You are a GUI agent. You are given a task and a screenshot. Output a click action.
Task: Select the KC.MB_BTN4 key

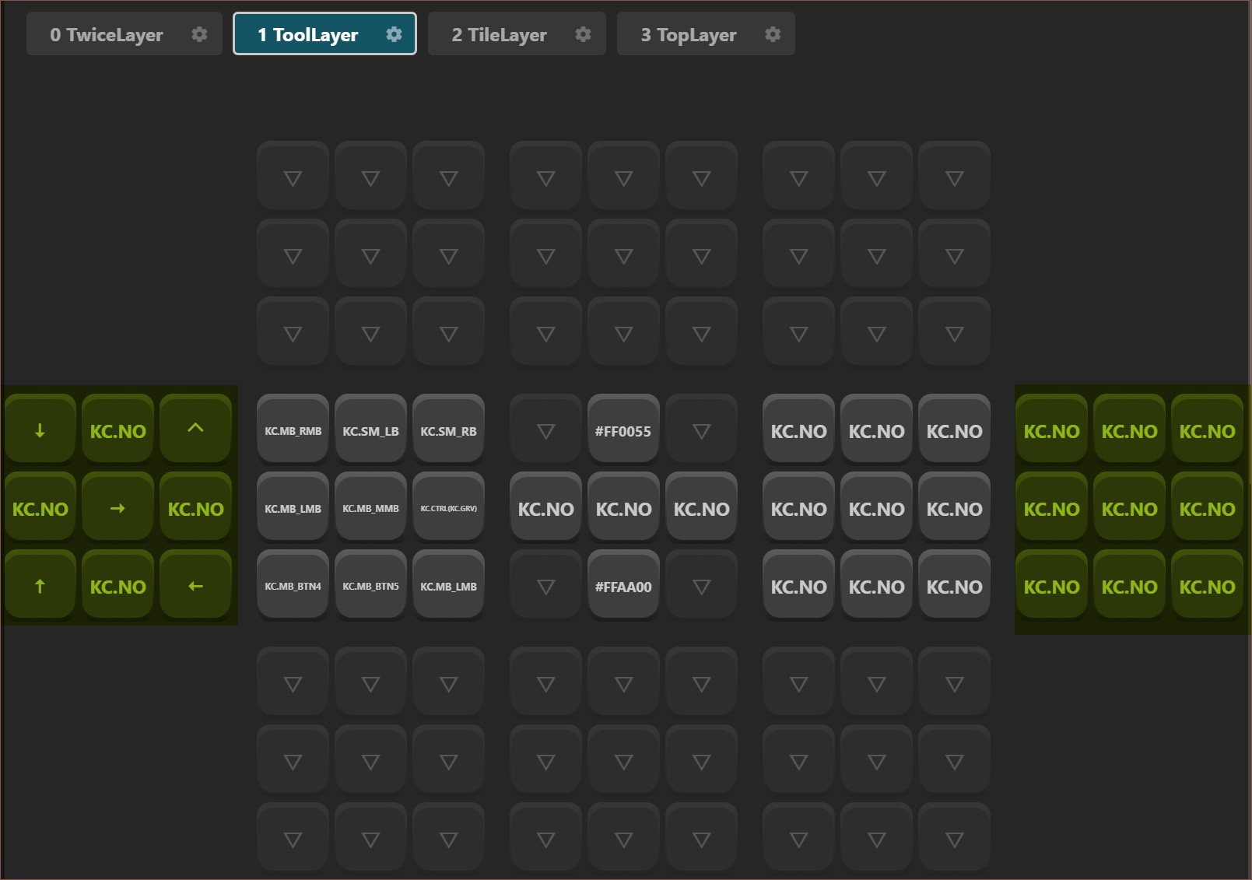click(293, 586)
